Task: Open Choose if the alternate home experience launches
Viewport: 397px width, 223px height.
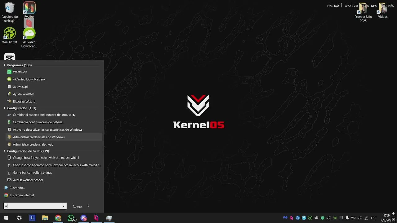Action: (53, 165)
